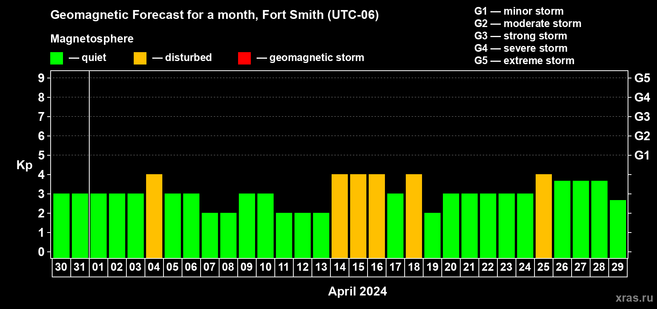
Task: Click the xras.ru source label
Action: coord(634,298)
